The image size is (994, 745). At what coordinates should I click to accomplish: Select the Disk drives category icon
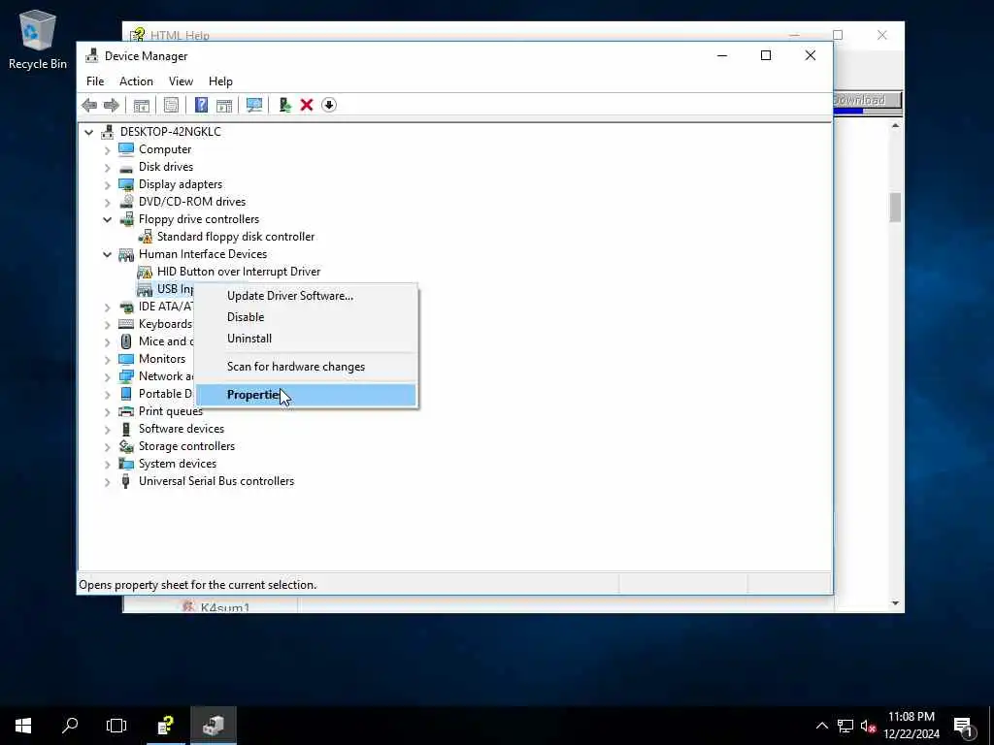click(x=126, y=167)
